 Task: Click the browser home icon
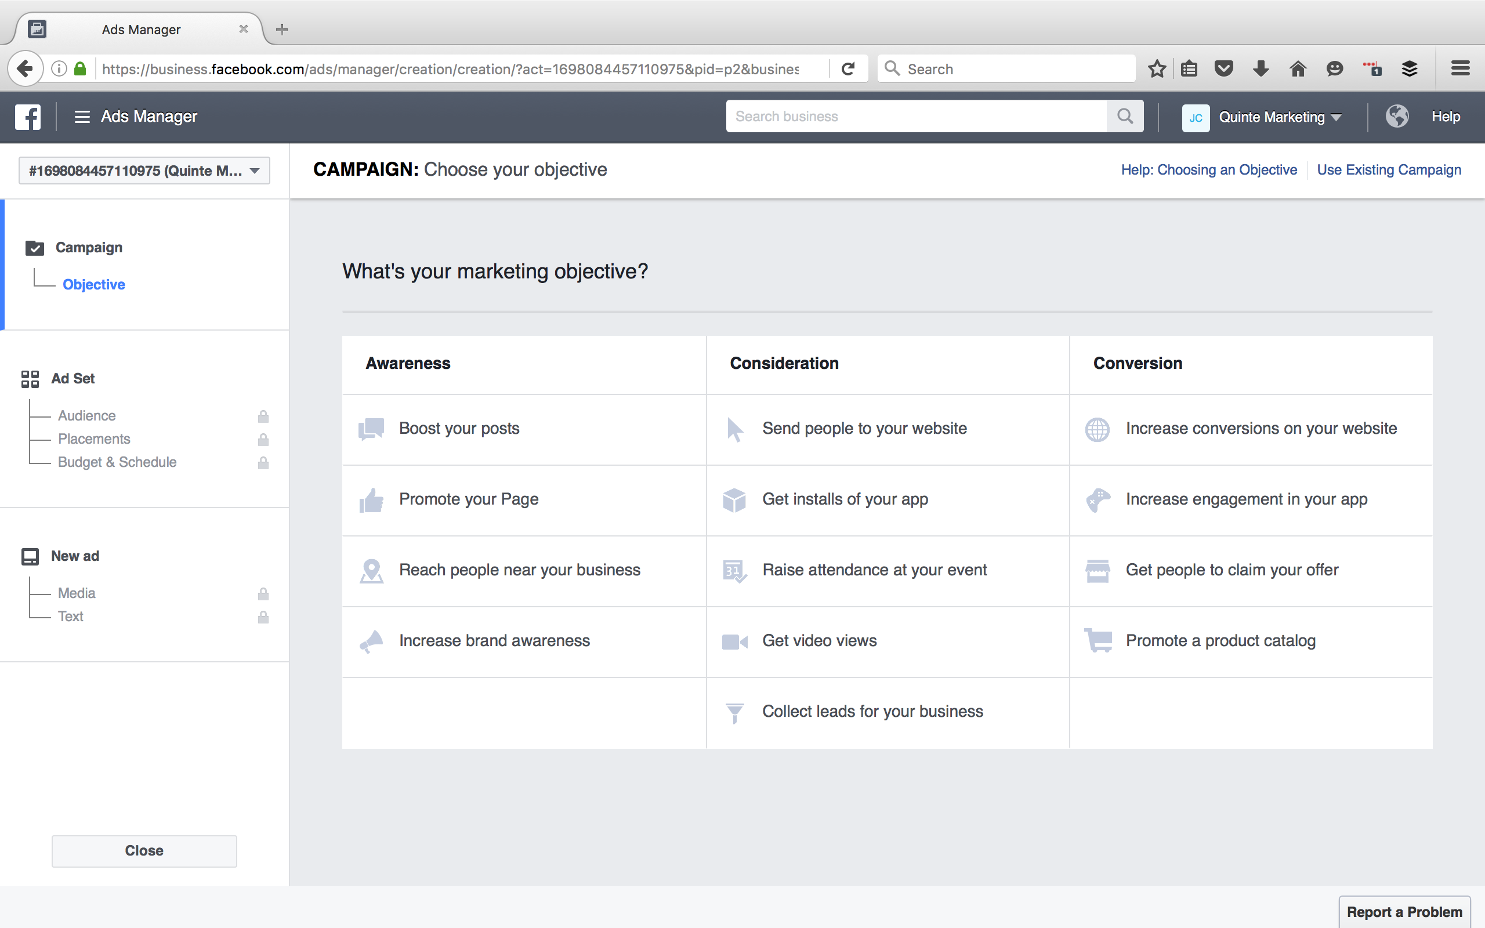[x=1298, y=69]
